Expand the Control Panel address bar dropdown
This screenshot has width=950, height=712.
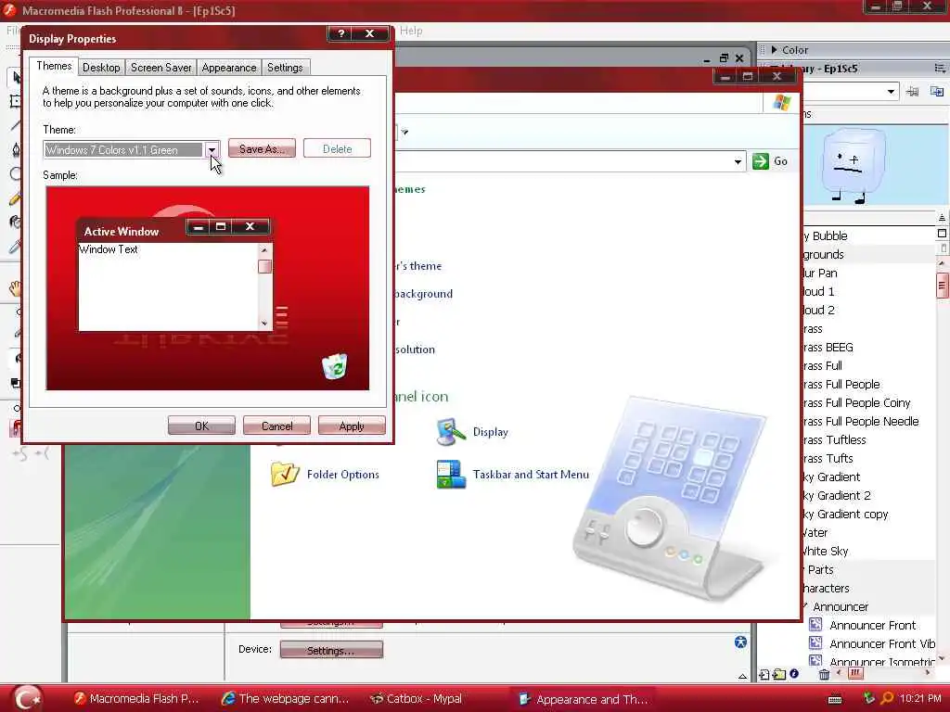(738, 161)
